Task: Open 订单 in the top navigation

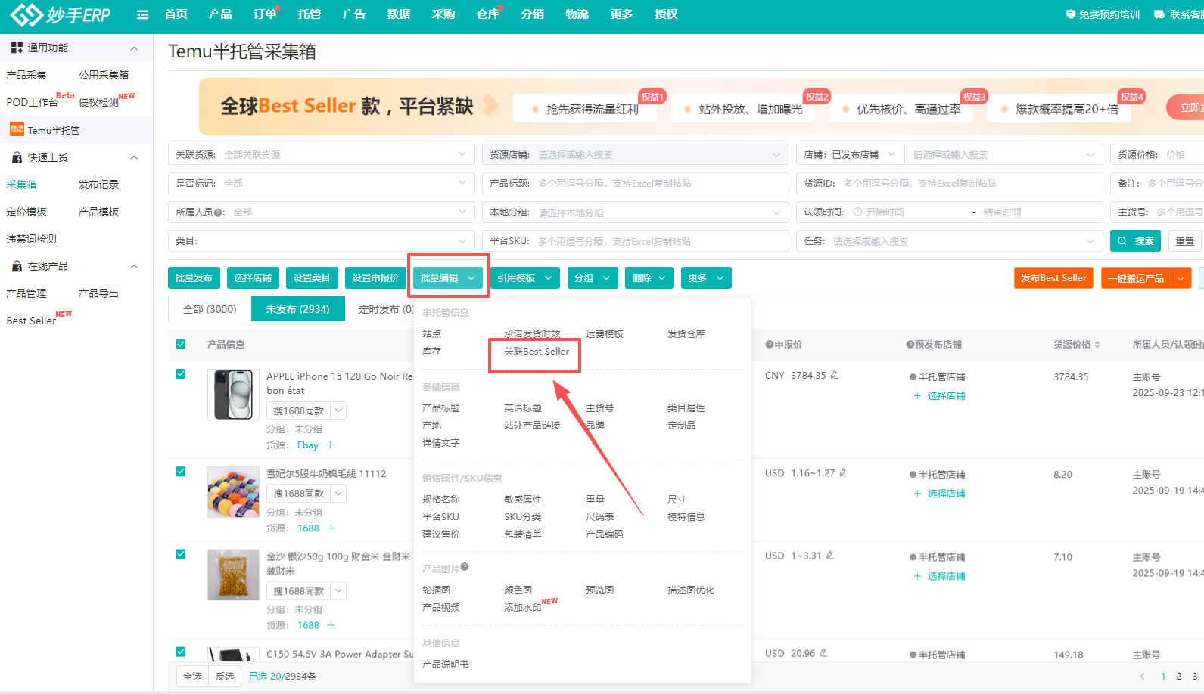Action: coord(265,14)
